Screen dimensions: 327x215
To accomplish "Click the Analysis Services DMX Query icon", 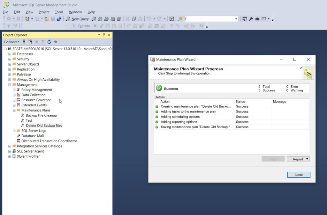I will pyautogui.click(x=106, y=19).
